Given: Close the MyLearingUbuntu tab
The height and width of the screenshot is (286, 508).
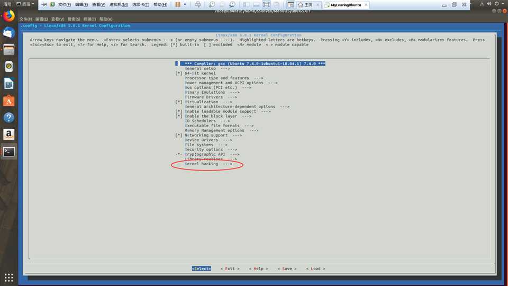Looking at the screenshot, I should pos(366,5).
